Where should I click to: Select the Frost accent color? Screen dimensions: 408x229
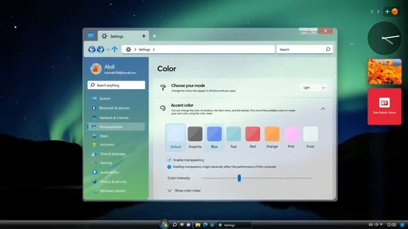(x=310, y=137)
